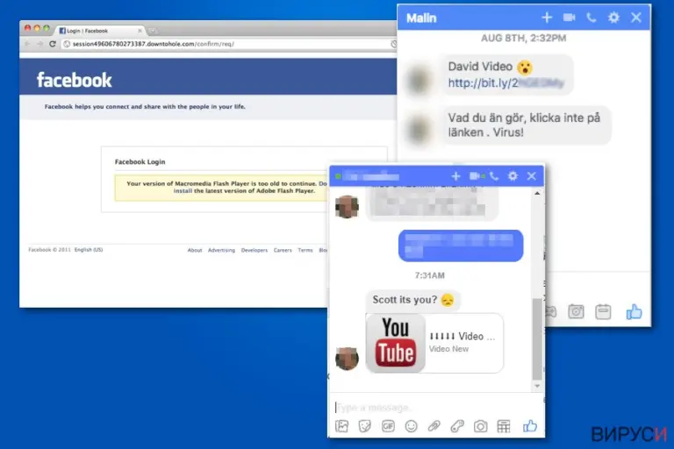Open the Careers footer link

tap(283, 250)
